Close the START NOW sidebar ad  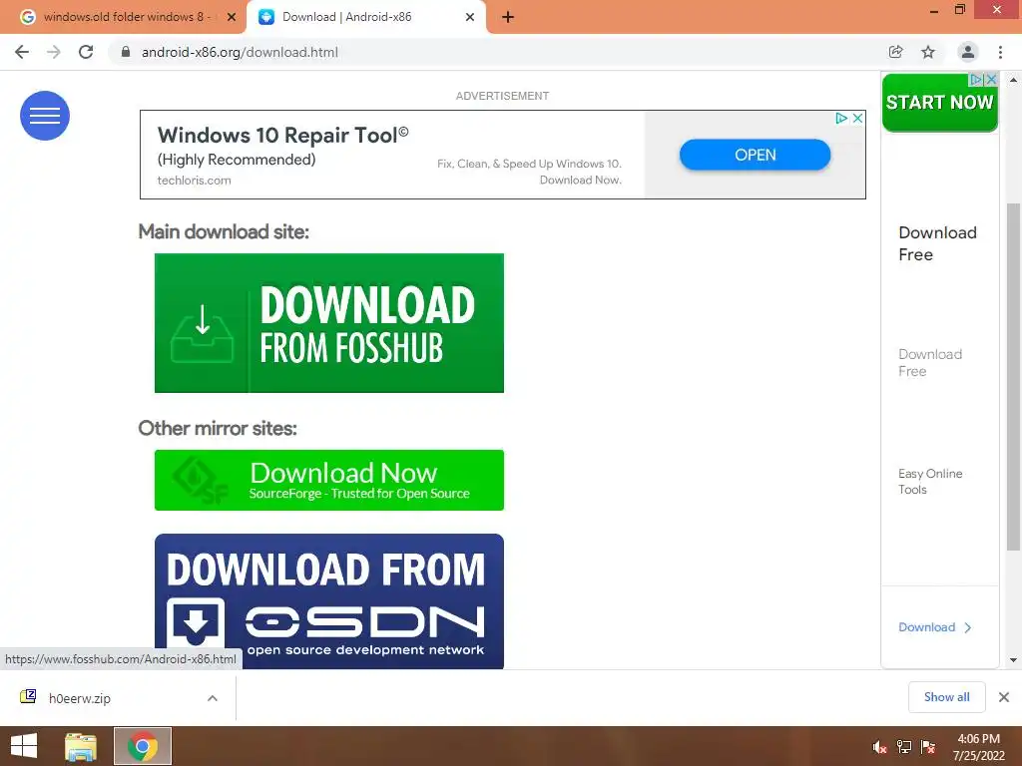(991, 80)
